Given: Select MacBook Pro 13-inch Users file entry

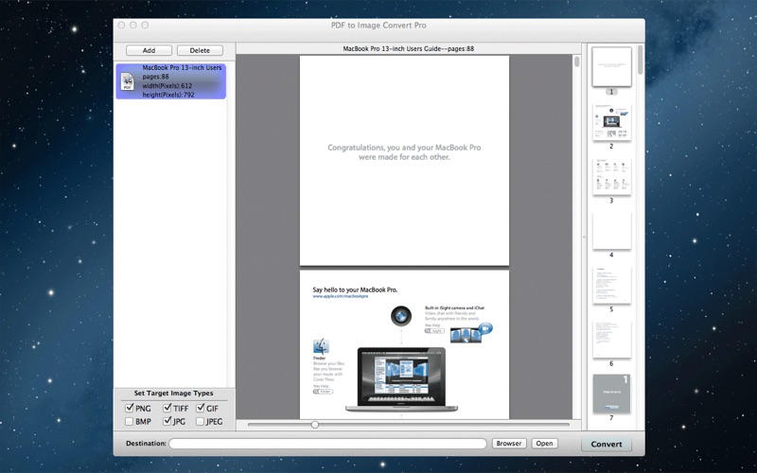Looking at the screenshot, I should [x=171, y=81].
